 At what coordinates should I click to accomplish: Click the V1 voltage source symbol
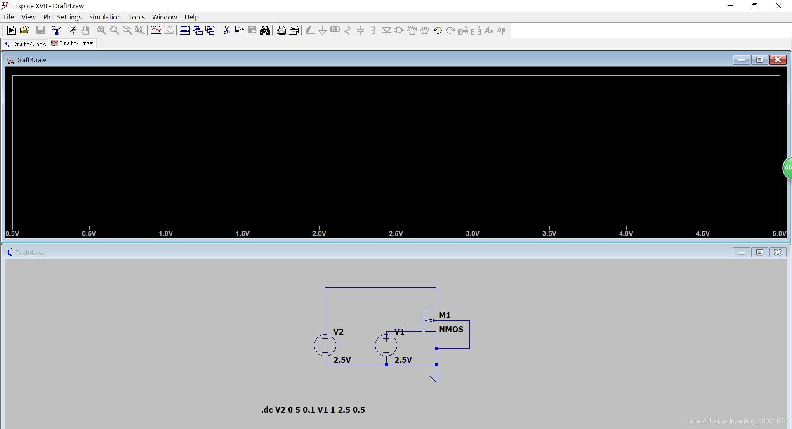coord(386,345)
